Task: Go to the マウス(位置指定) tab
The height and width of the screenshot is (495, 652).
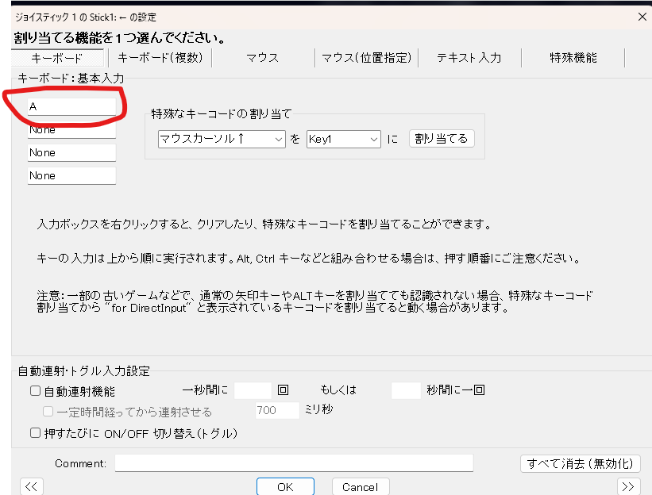Action: point(366,58)
